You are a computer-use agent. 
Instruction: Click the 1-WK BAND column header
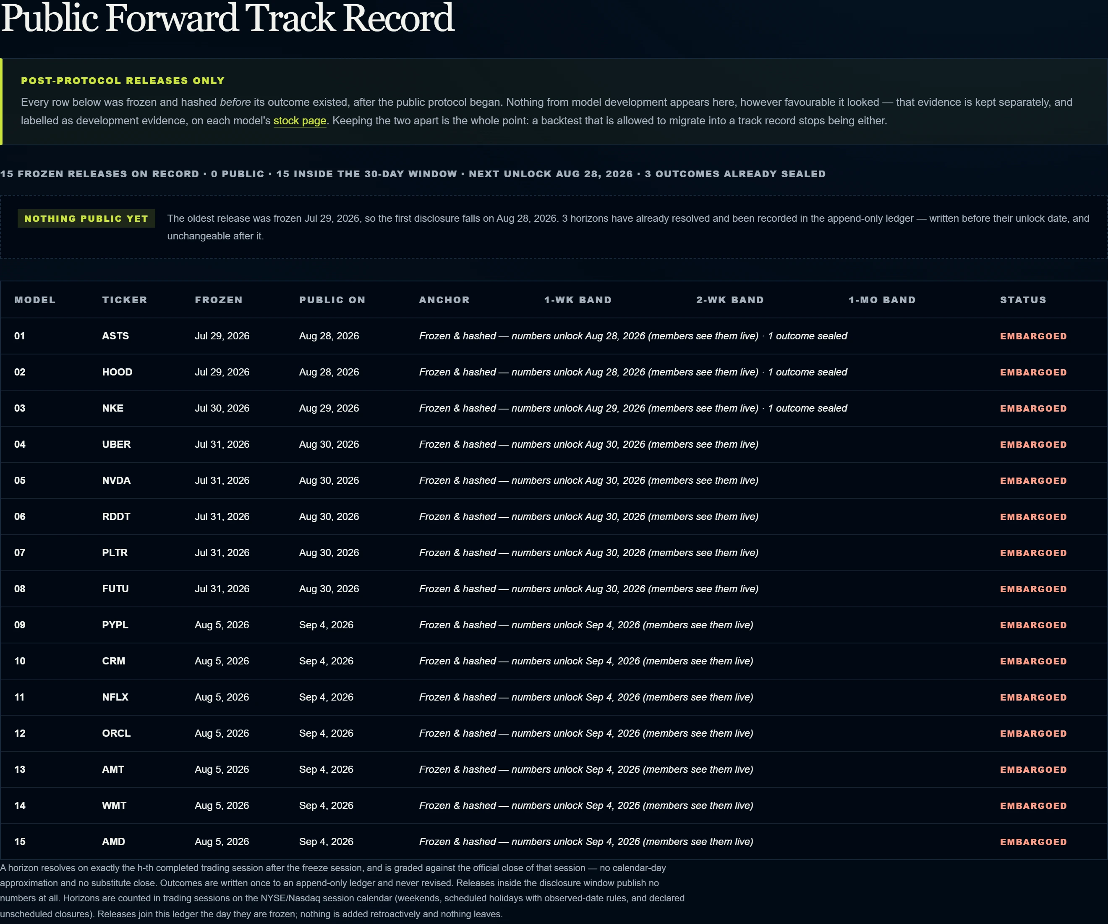tap(578, 300)
